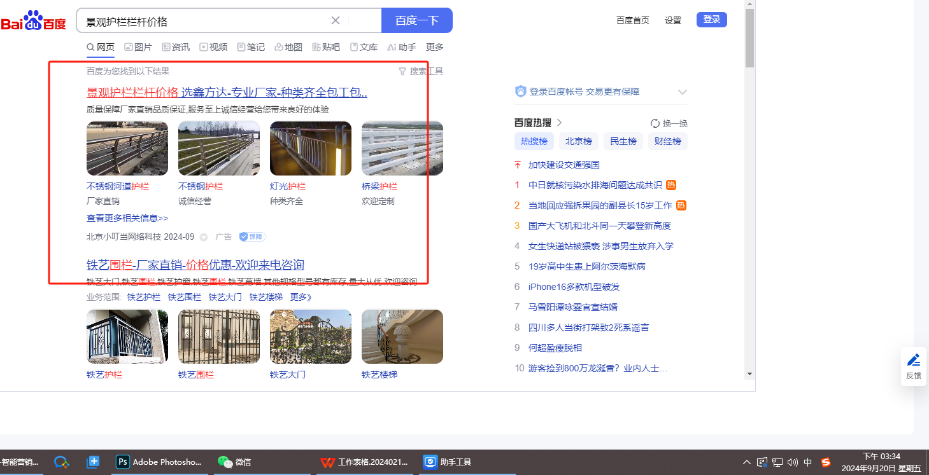The image size is (929, 475).
Task: Switch to the 北京榜 tab
Action: coord(579,141)
